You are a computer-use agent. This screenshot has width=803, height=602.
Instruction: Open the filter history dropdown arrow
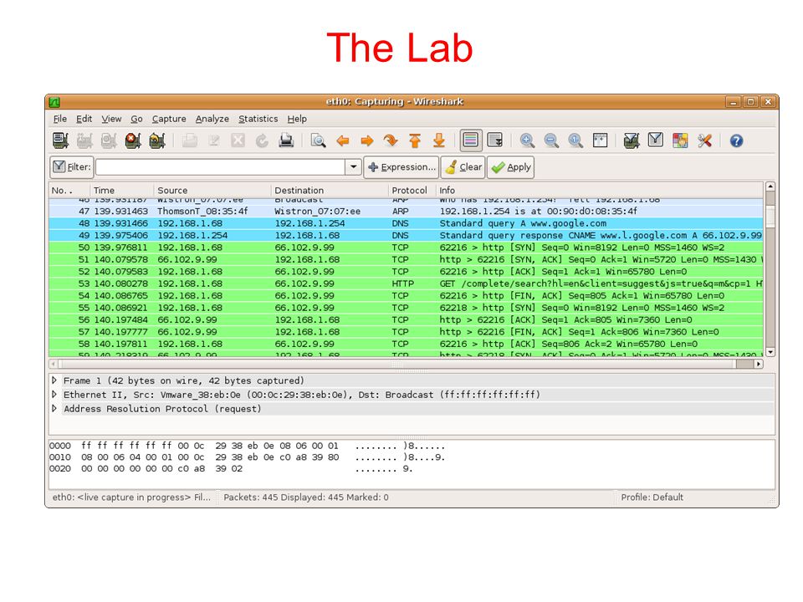pyautogui.click(x=353, y=167)
